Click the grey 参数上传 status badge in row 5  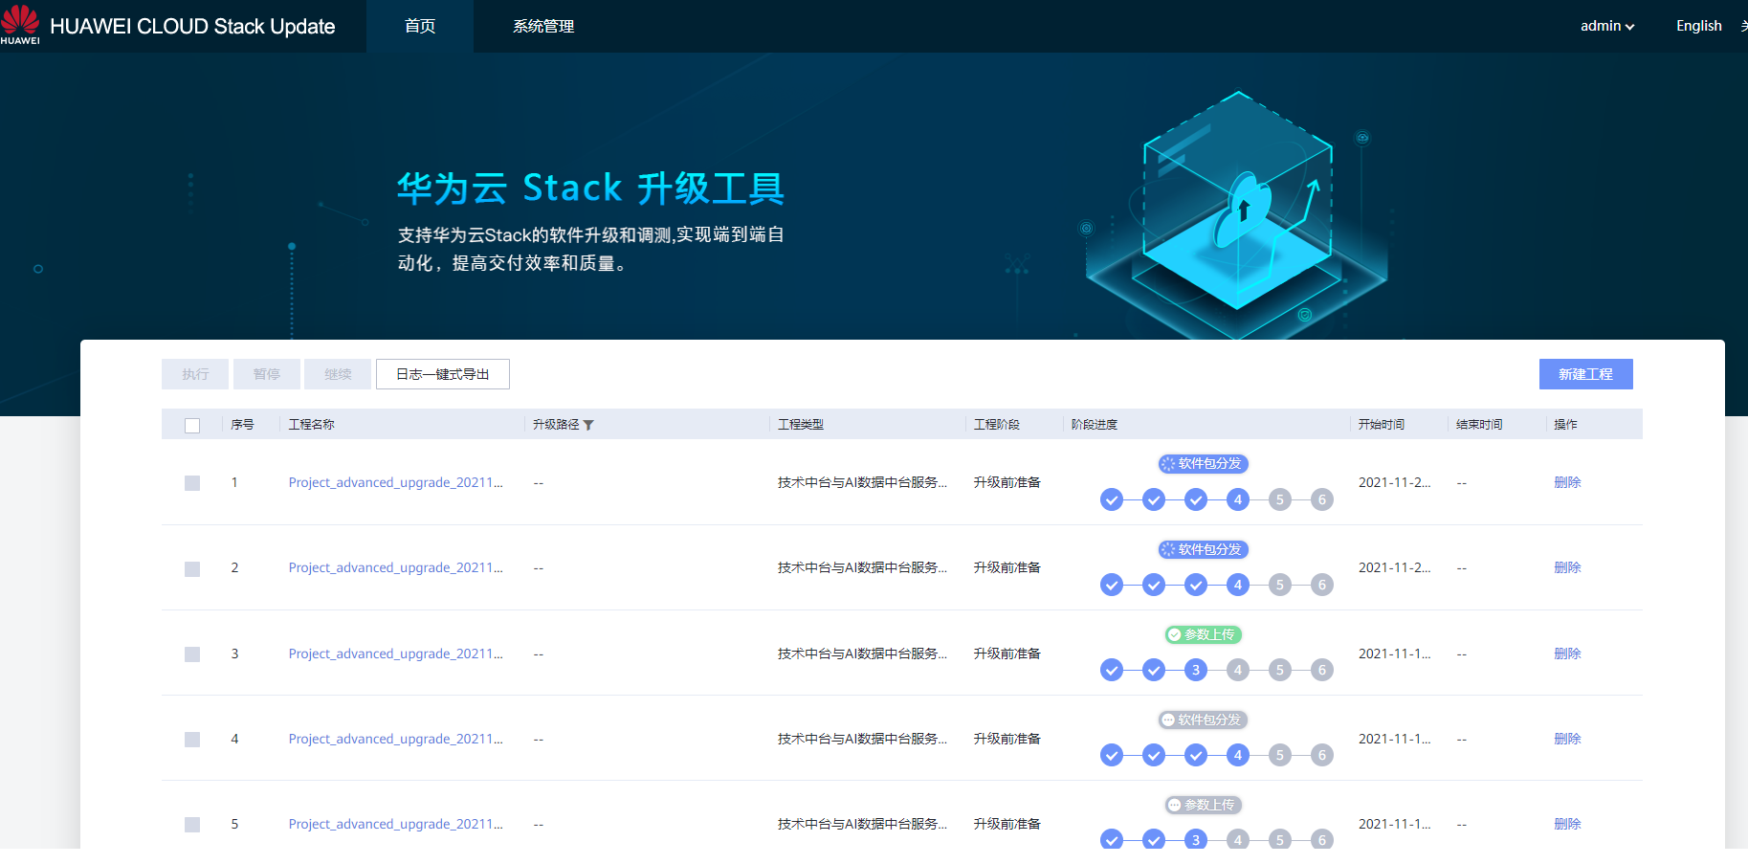tap(1204, 805)
